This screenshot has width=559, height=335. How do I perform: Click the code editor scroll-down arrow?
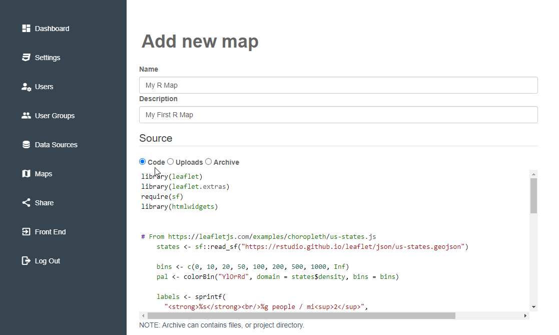[x=533, y=307]
